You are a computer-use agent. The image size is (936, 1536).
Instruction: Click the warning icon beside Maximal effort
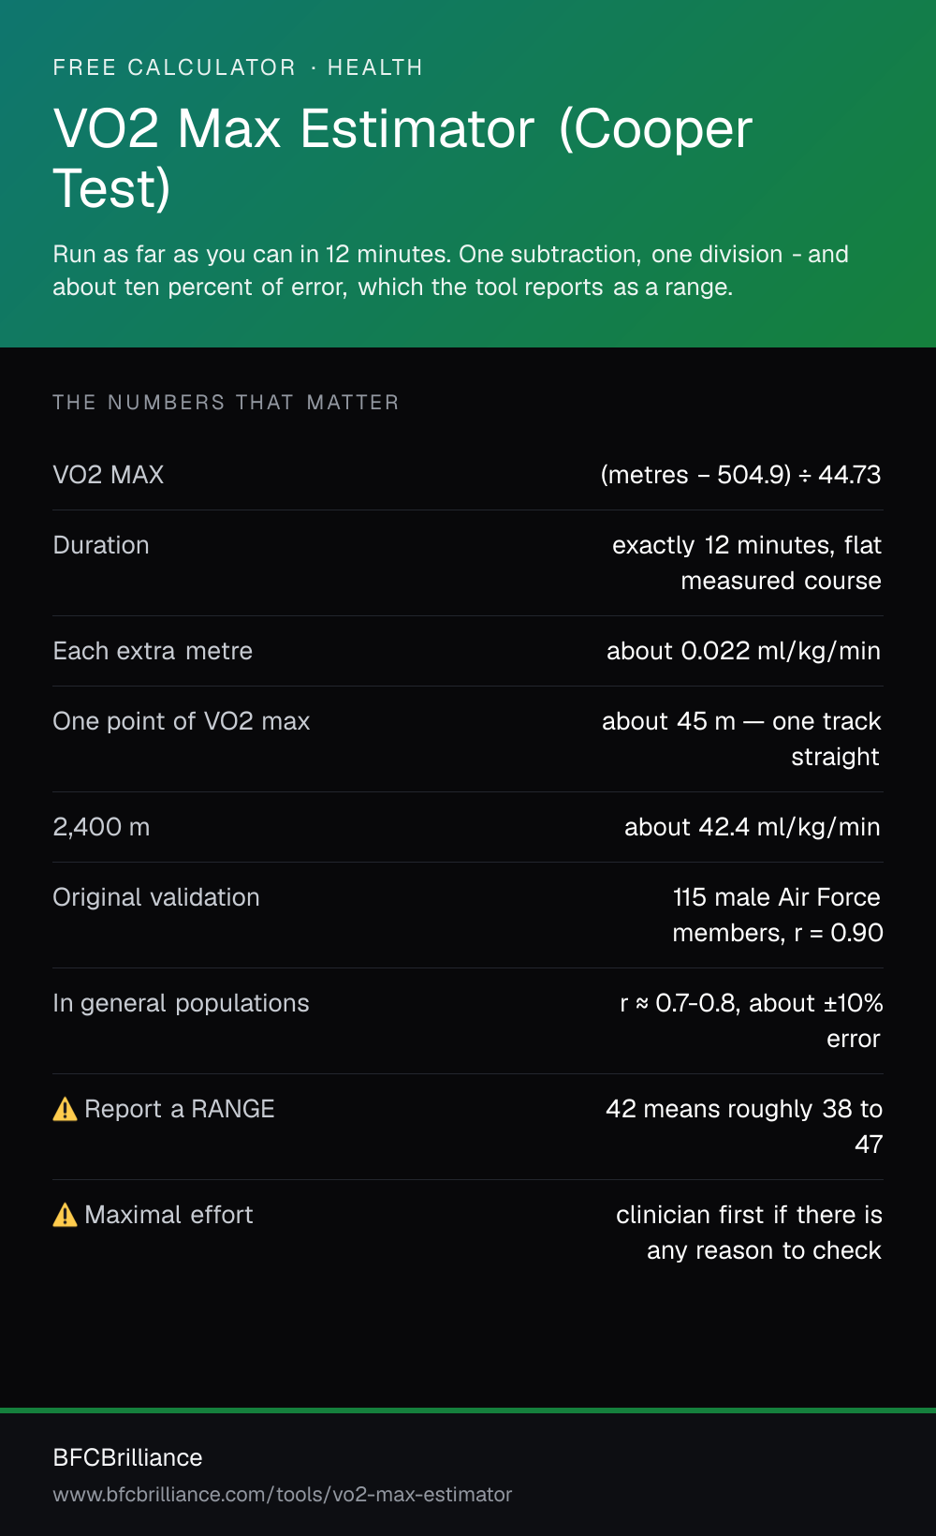tap(65, 1215)
